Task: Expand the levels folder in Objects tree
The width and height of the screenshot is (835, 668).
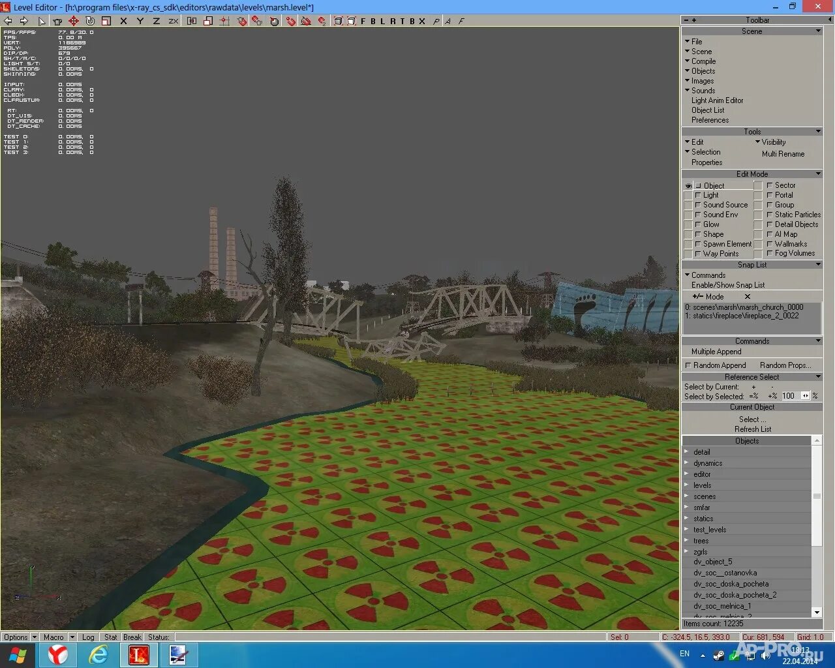Action: [x=686, y=485]
